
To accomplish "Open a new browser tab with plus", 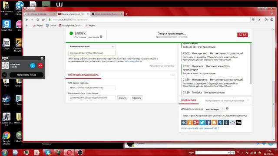I will pyautogui.click(x=126, y=14).
